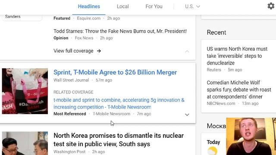Click T-Mobile Newsroom source label
Image resolution: width=276 pixels, height=155 pixels.
coord(111,114)
